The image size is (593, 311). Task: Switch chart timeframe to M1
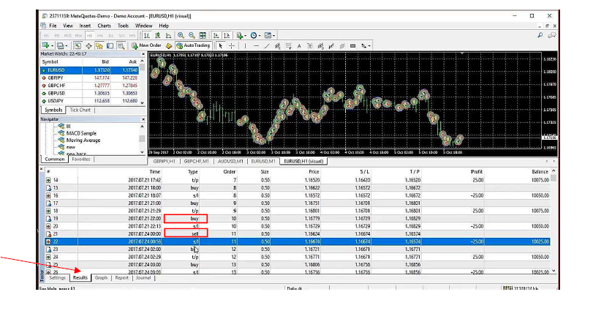tap(46, 36)
